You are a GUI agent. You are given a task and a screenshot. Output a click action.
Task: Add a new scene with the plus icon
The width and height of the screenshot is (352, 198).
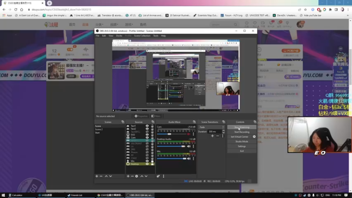click(97, 176)
